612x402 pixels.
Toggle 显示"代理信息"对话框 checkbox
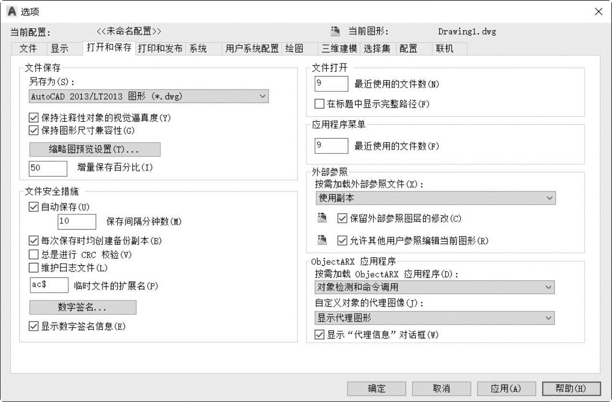(x=319, y=335)
